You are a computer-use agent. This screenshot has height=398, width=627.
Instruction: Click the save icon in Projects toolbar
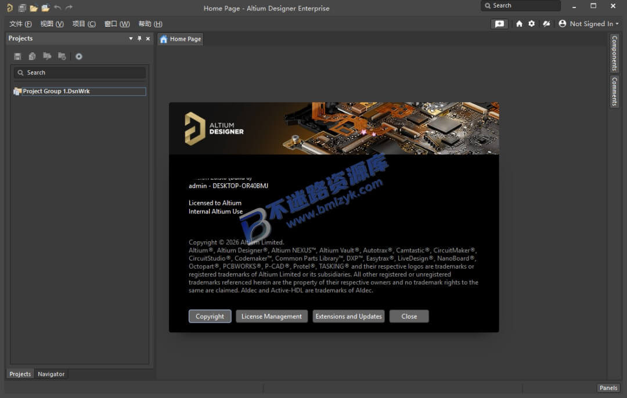point(17,56)
